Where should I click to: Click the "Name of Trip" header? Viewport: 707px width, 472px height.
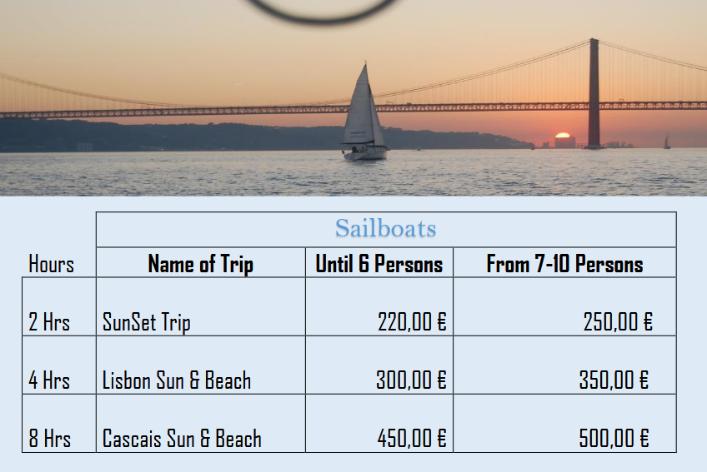click(x=200, y=265)
